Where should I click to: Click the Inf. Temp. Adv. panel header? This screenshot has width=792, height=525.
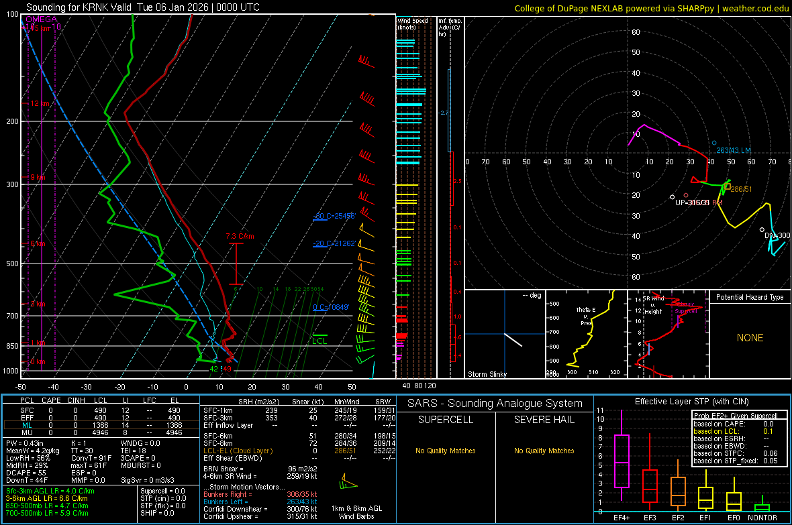coord(450,27)
